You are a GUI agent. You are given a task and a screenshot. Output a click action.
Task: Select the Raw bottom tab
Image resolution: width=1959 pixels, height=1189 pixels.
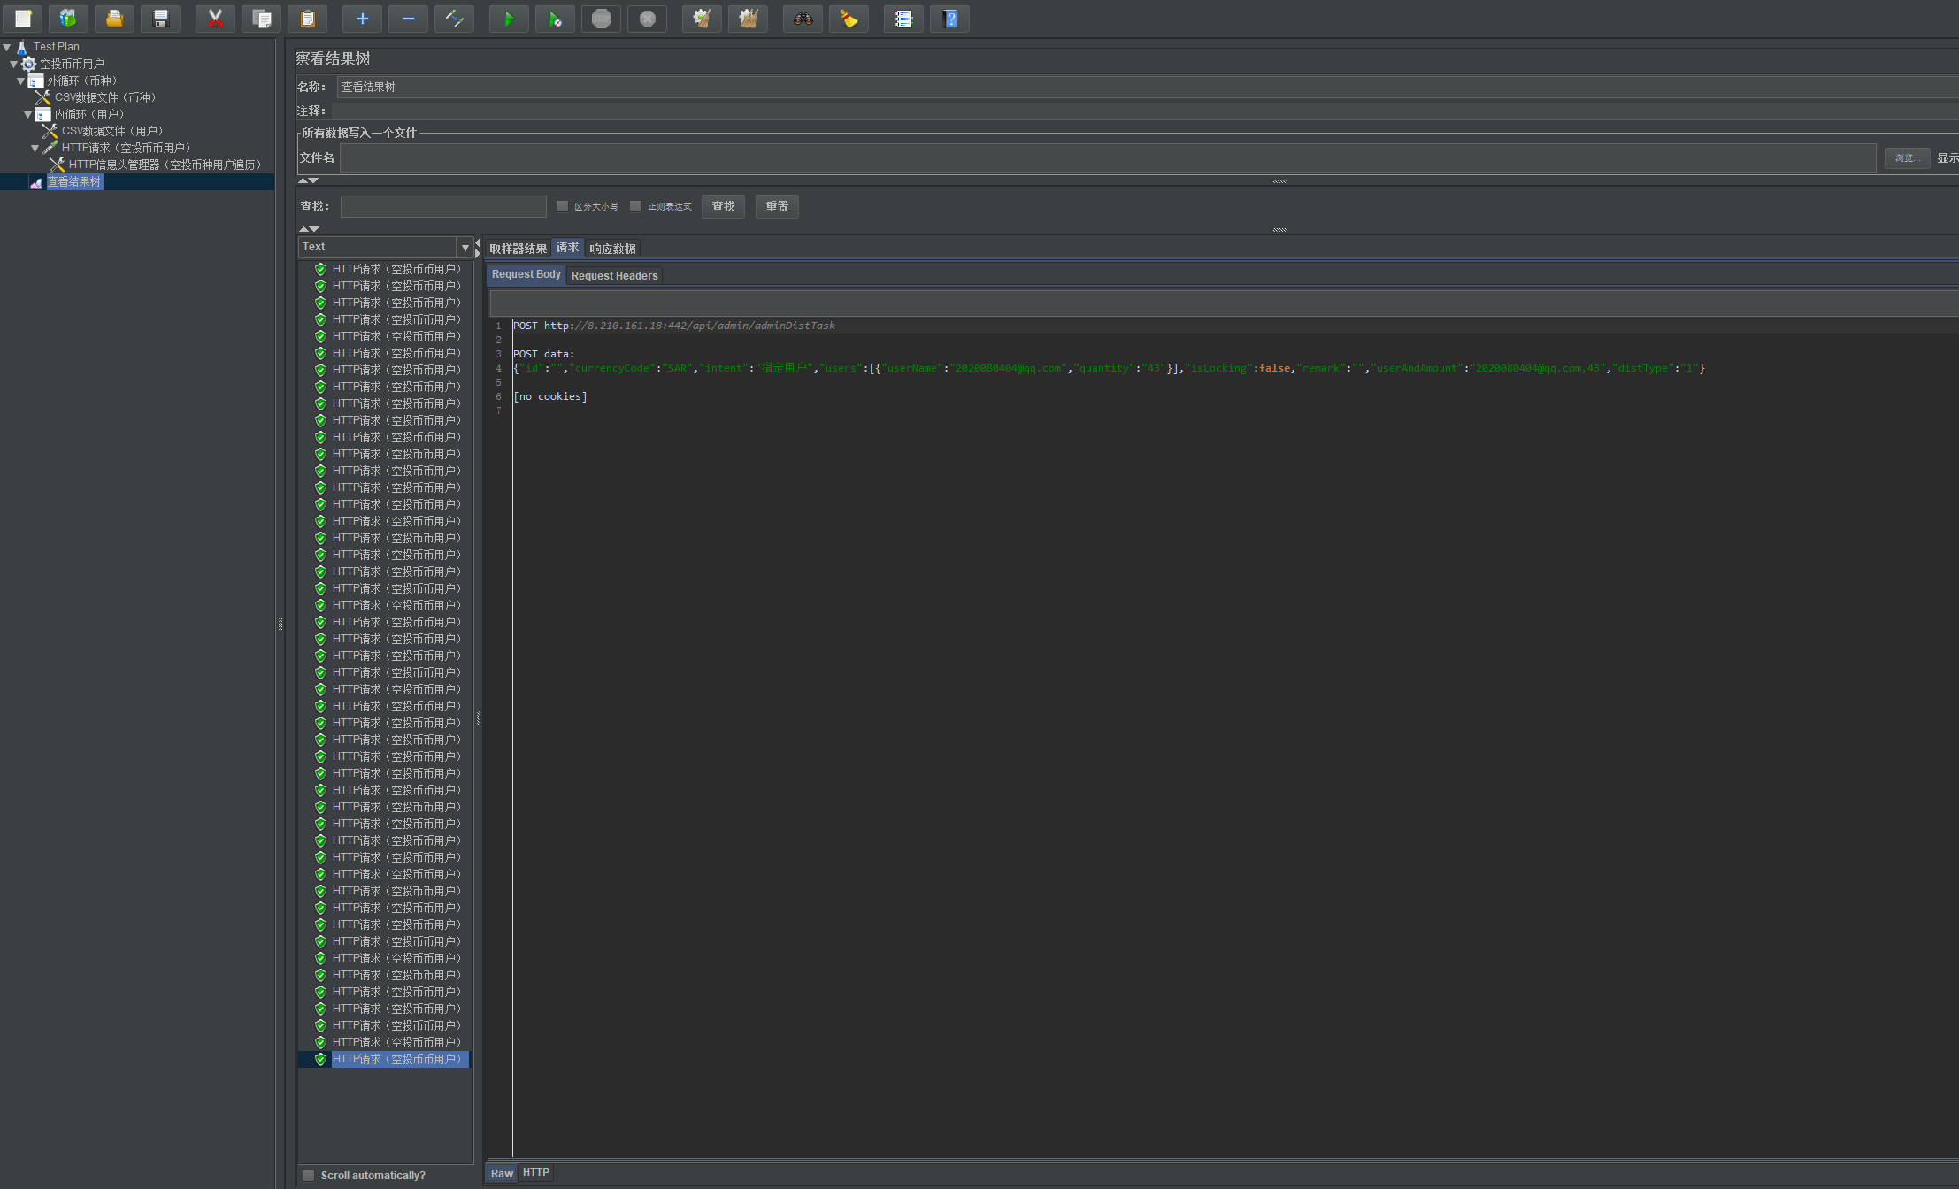(502, 1173)
